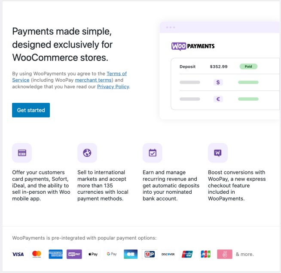
Task: Click the American Express logo
Action: click(55, 254)
